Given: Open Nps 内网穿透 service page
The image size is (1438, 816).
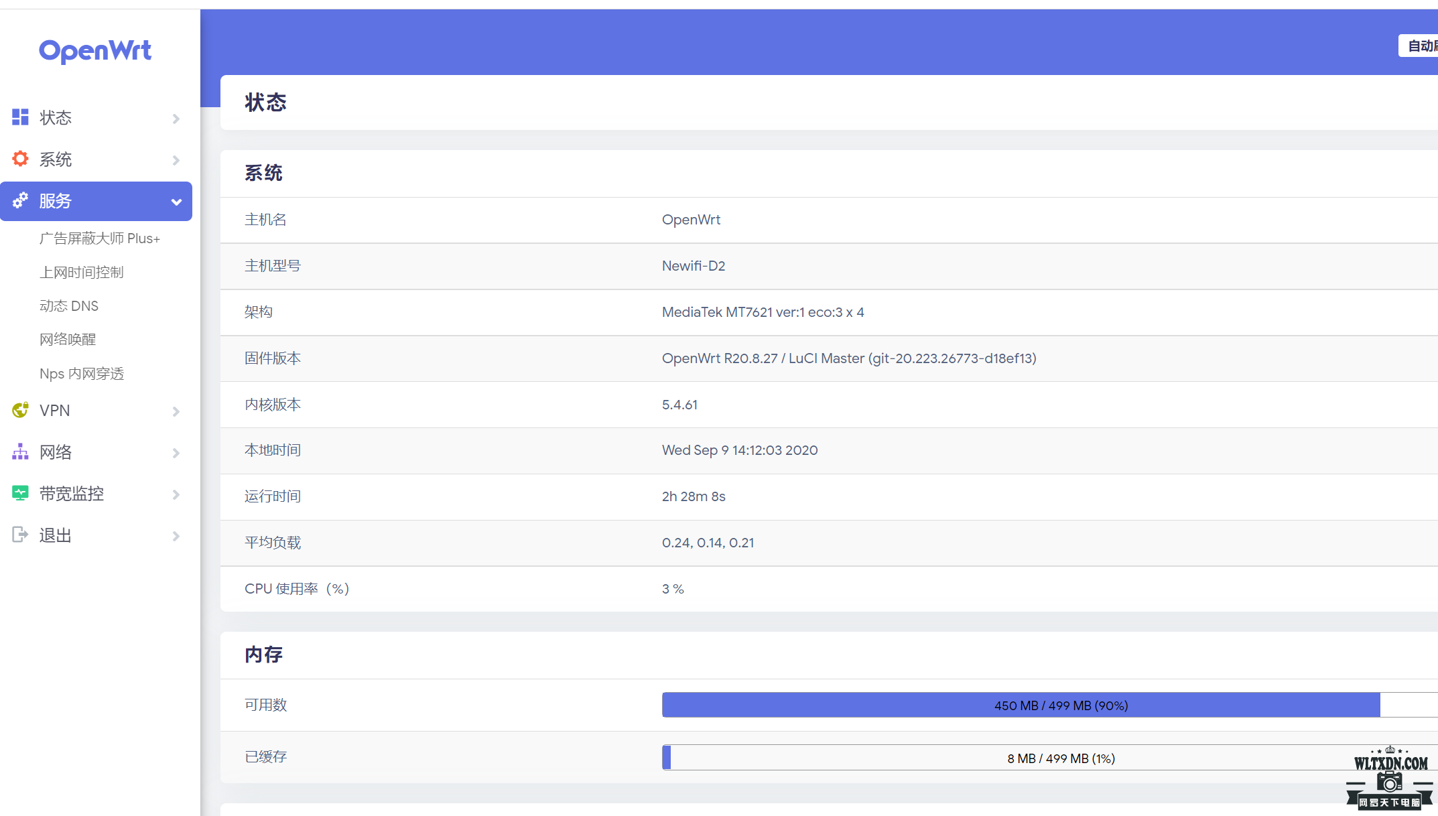Looking at the screenshot, I should 82,373.
